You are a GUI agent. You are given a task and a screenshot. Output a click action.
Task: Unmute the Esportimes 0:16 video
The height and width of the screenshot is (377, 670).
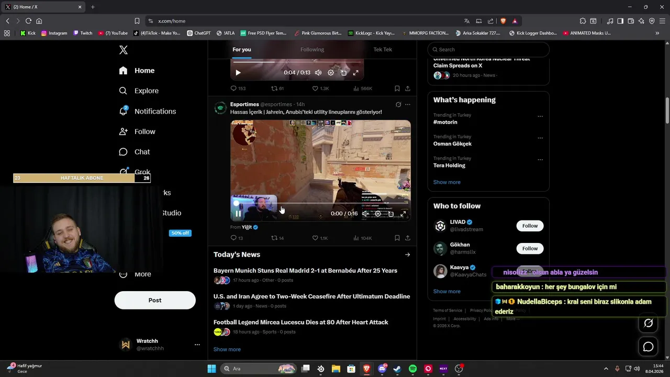coord(365,214)
